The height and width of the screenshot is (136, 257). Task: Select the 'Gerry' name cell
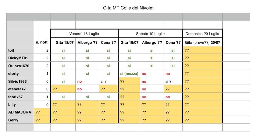tap(20, 120)
